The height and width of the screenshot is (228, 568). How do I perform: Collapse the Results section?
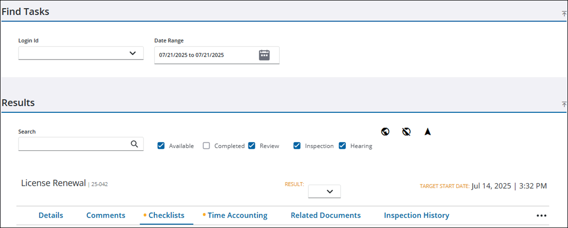click(x=564, y=104)
